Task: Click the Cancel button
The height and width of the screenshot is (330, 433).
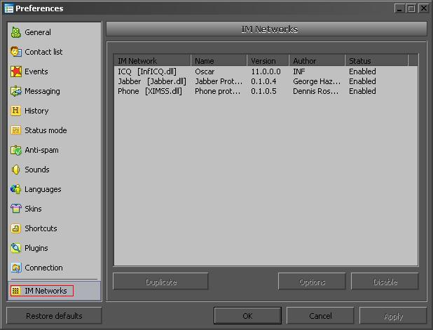Action: 320,316
